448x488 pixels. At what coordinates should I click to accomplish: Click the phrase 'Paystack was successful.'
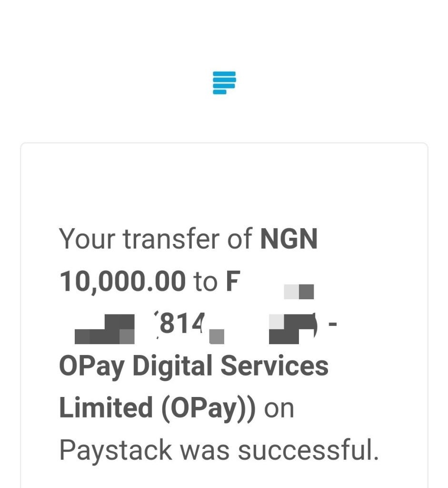tap(219, 450)
